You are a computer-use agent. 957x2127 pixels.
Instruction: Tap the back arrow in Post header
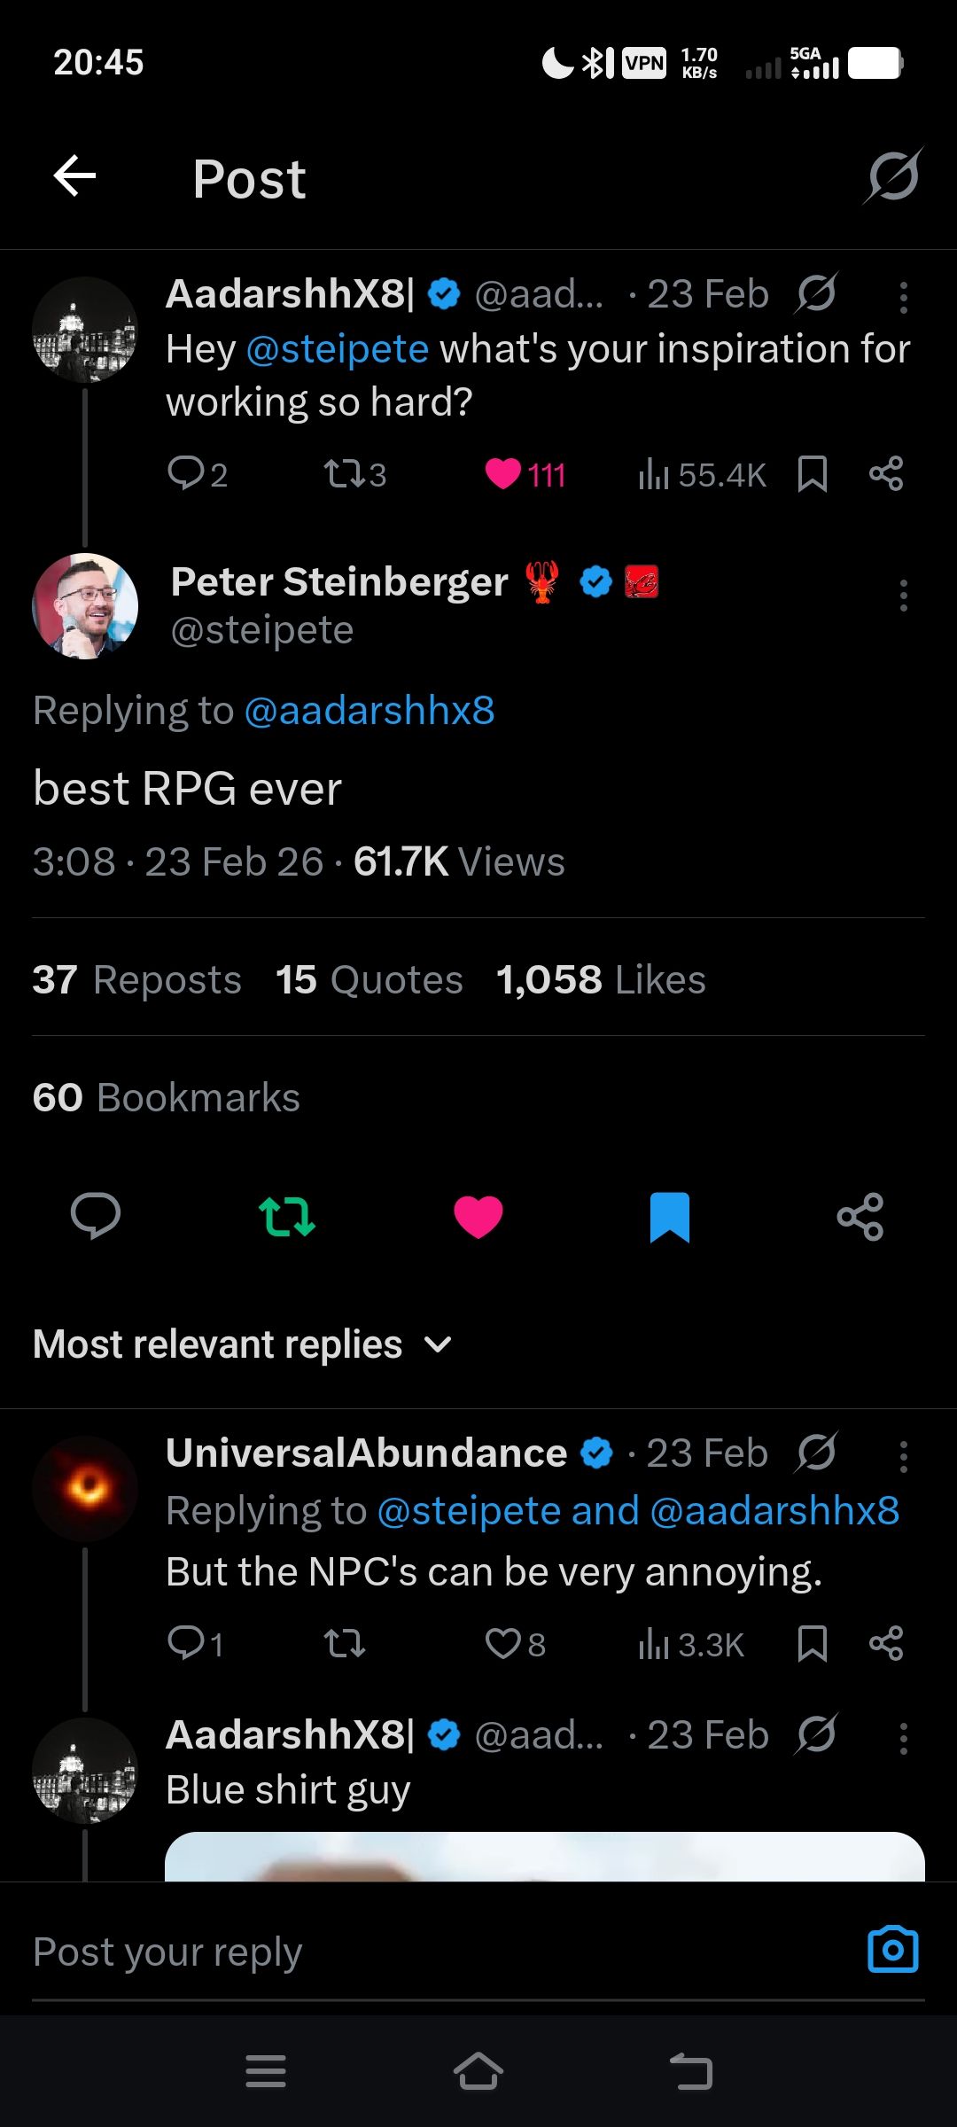[75, 176]
